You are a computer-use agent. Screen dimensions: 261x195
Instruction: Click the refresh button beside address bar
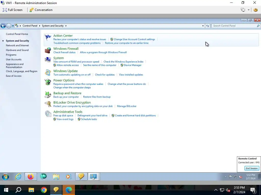207,26
